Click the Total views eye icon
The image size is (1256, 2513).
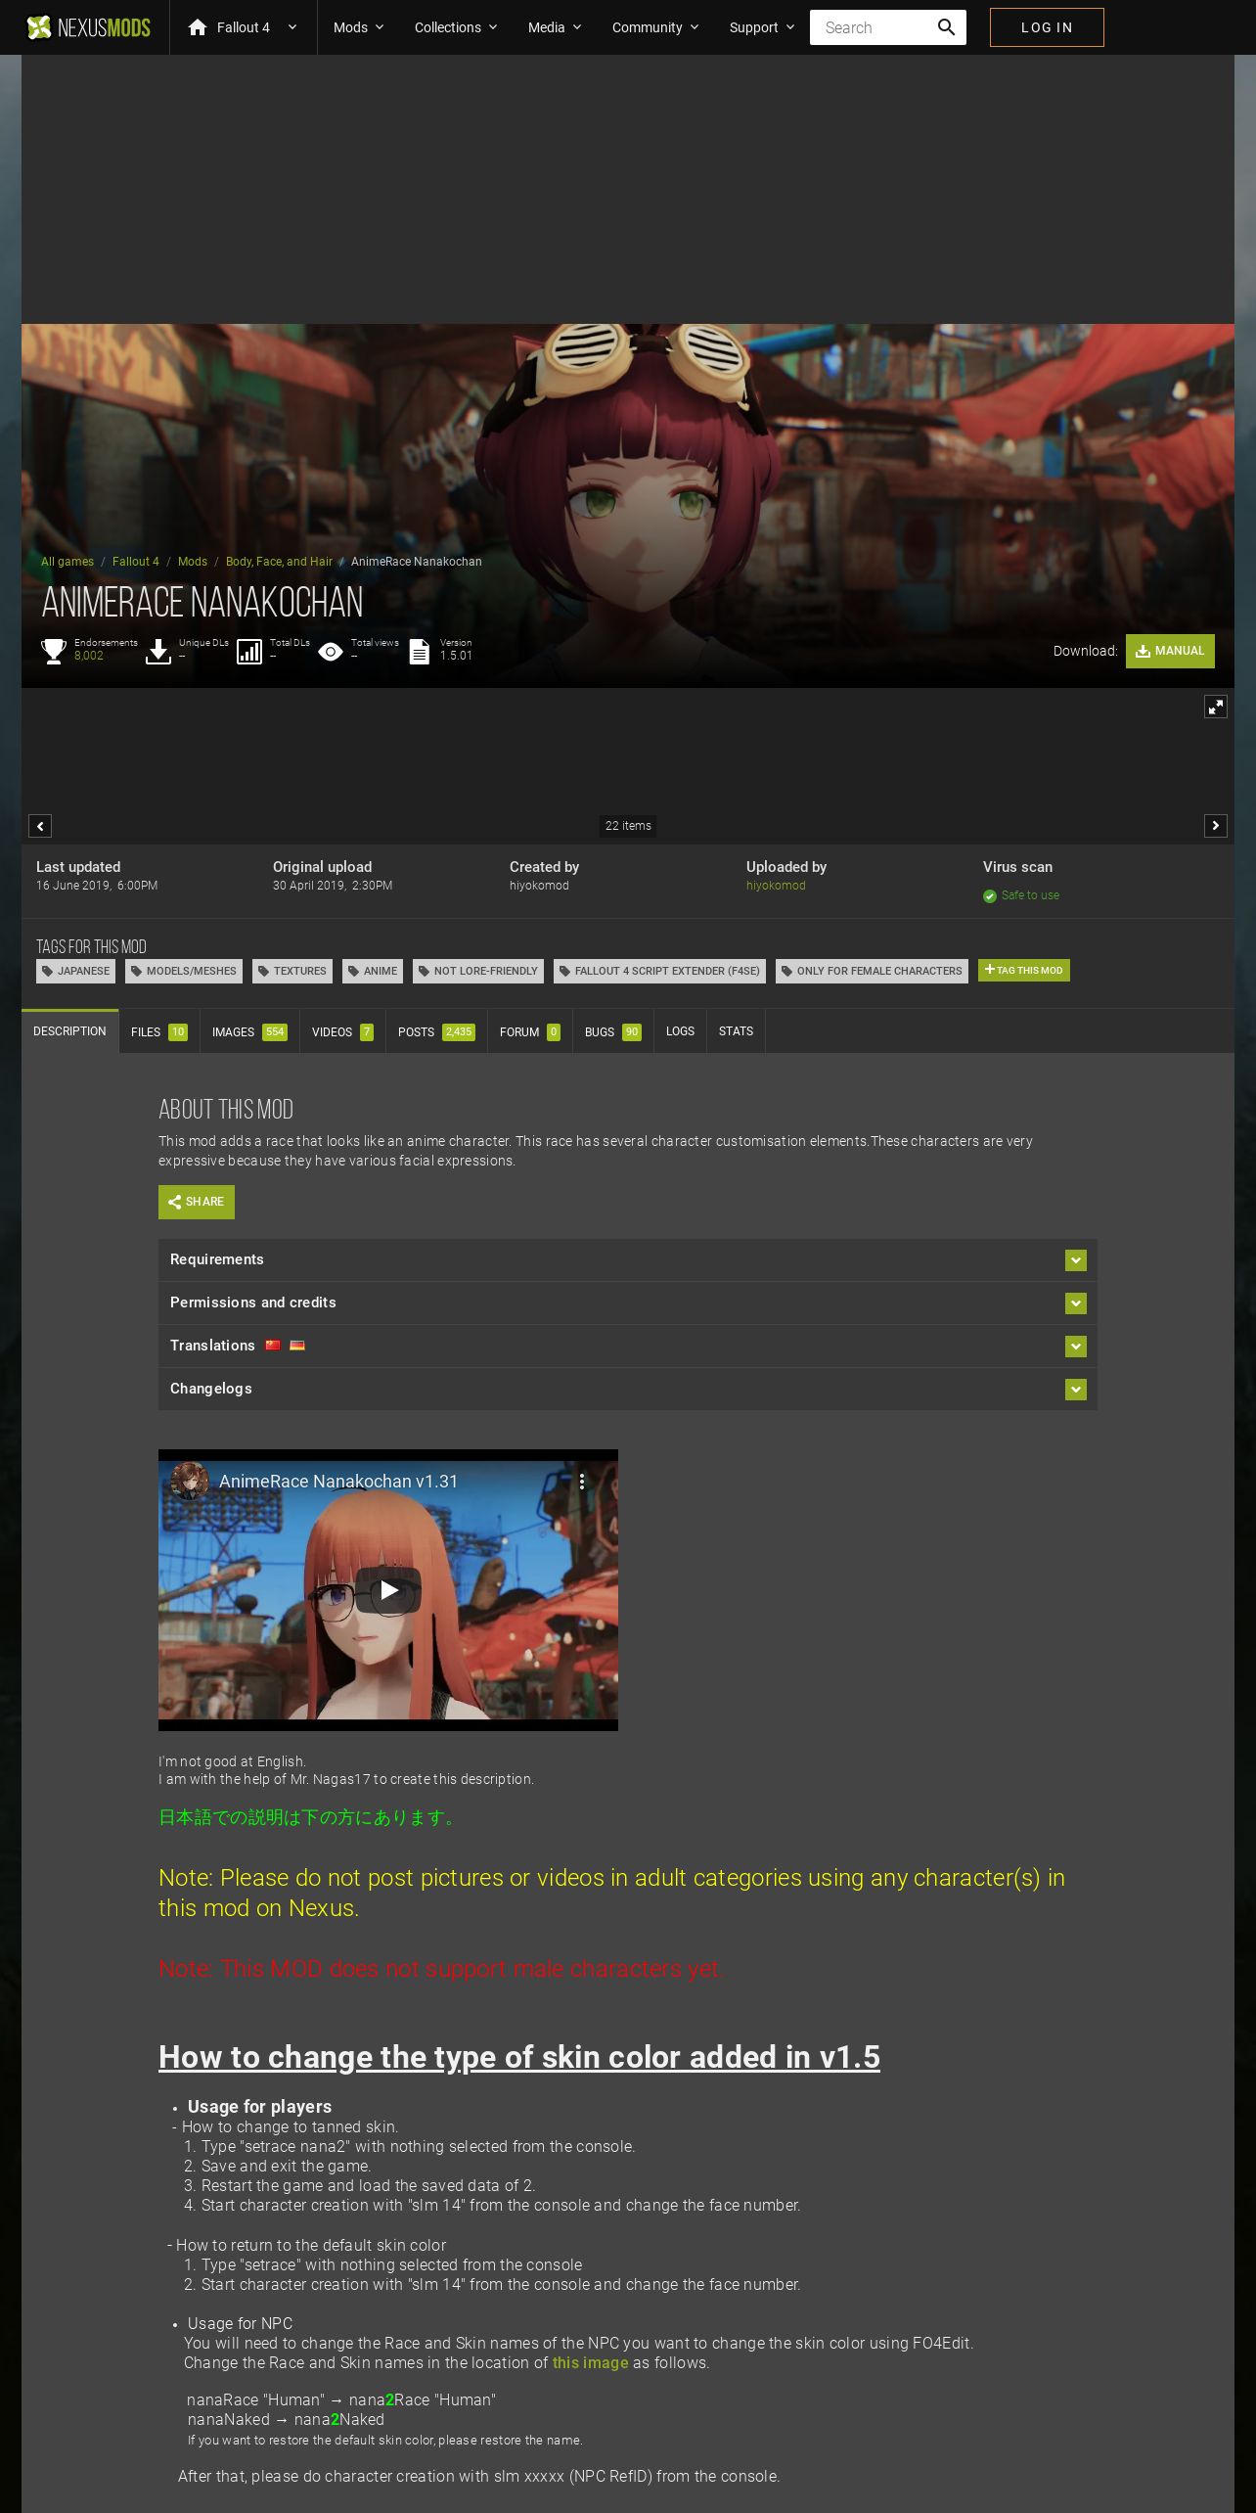tap(331, 652)
